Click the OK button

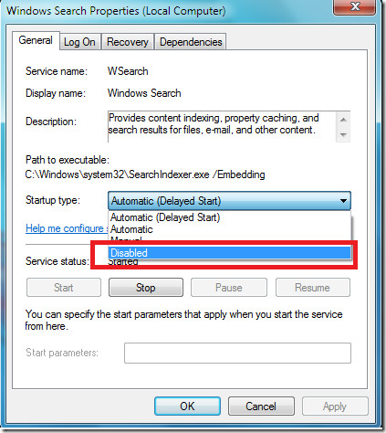point(187,407)
